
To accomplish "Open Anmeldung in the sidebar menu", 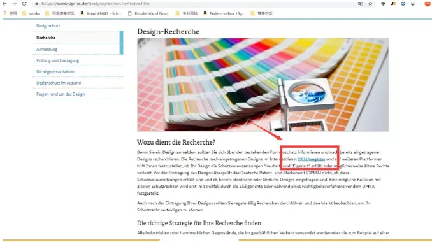I will click(47, 50).
